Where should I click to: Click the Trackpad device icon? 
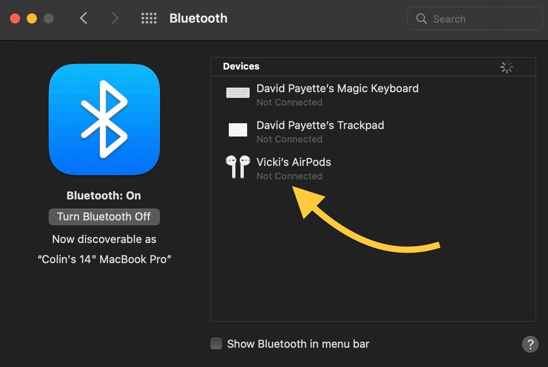tap(238, 130)
